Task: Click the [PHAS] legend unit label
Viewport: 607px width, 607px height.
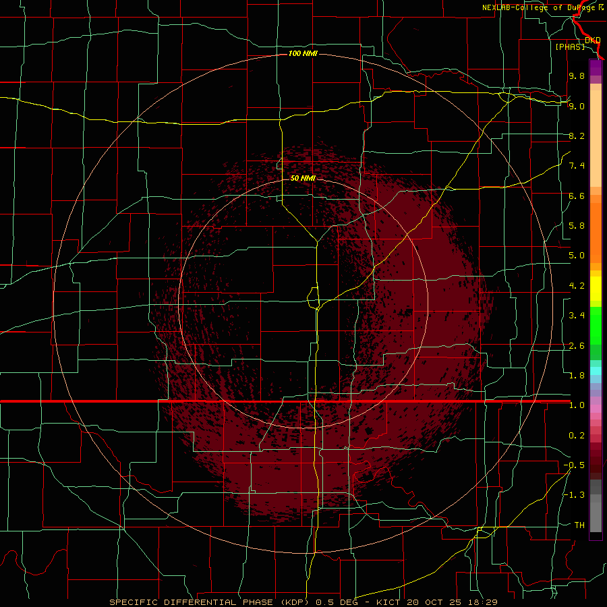Action: tap(570, 47)
